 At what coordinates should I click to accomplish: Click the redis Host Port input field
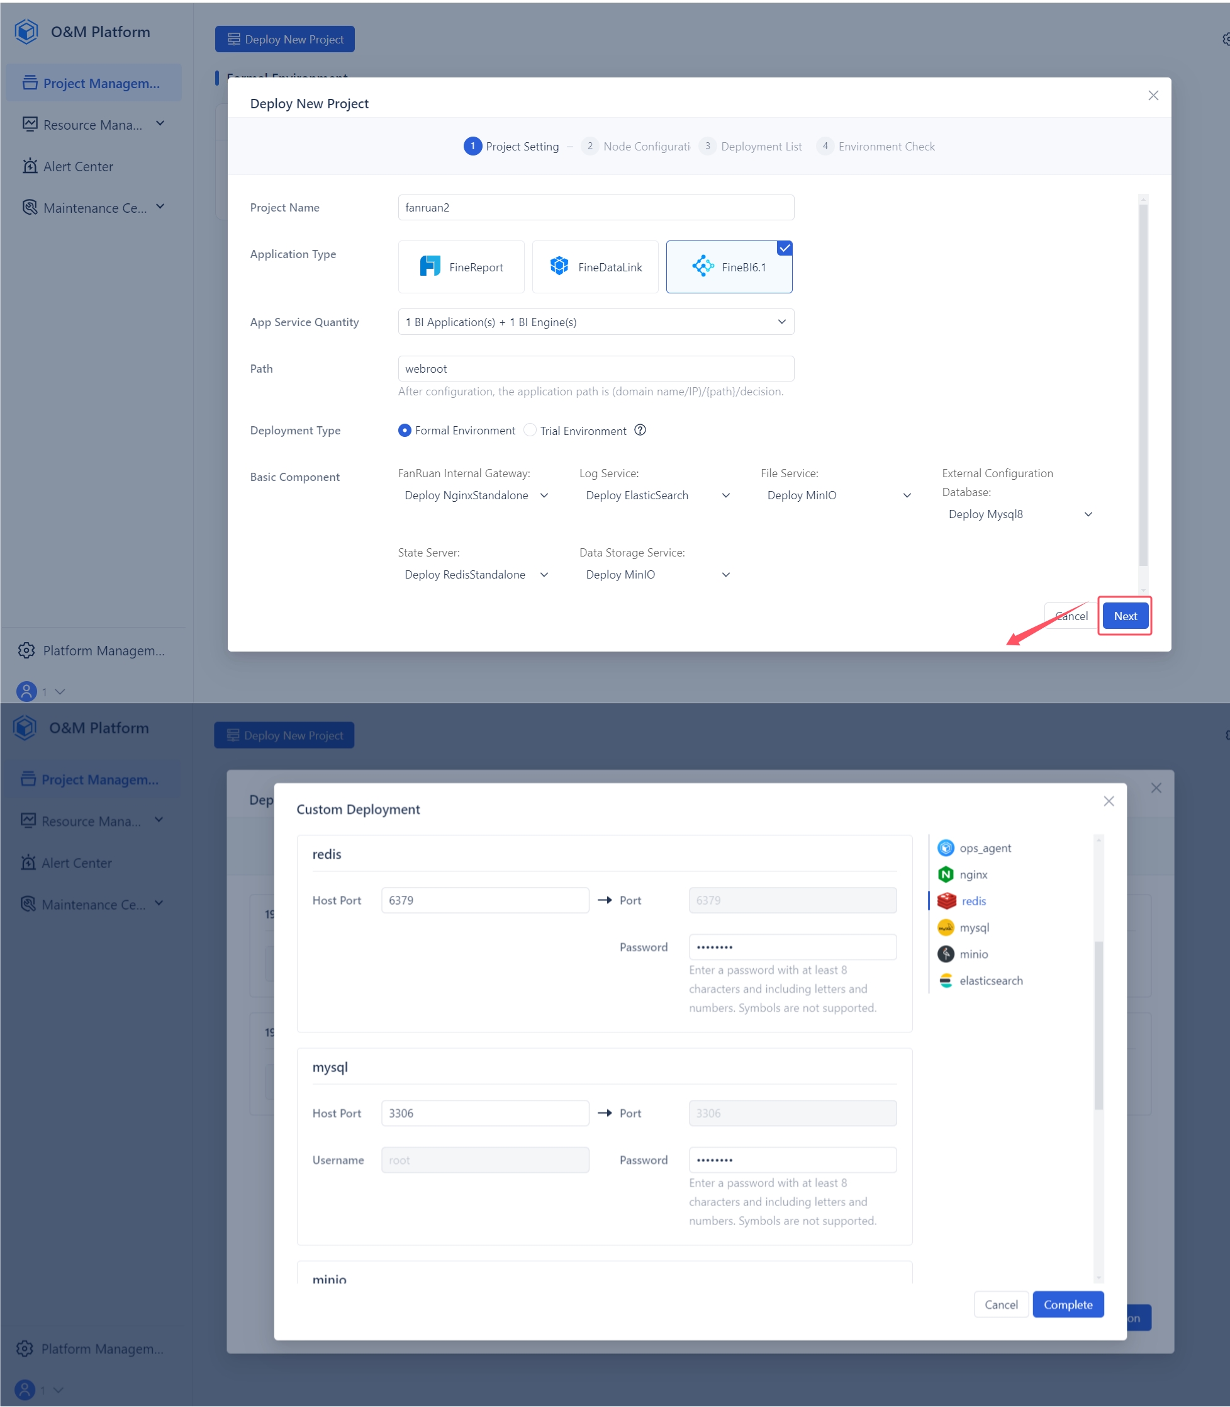coord(485,900)
